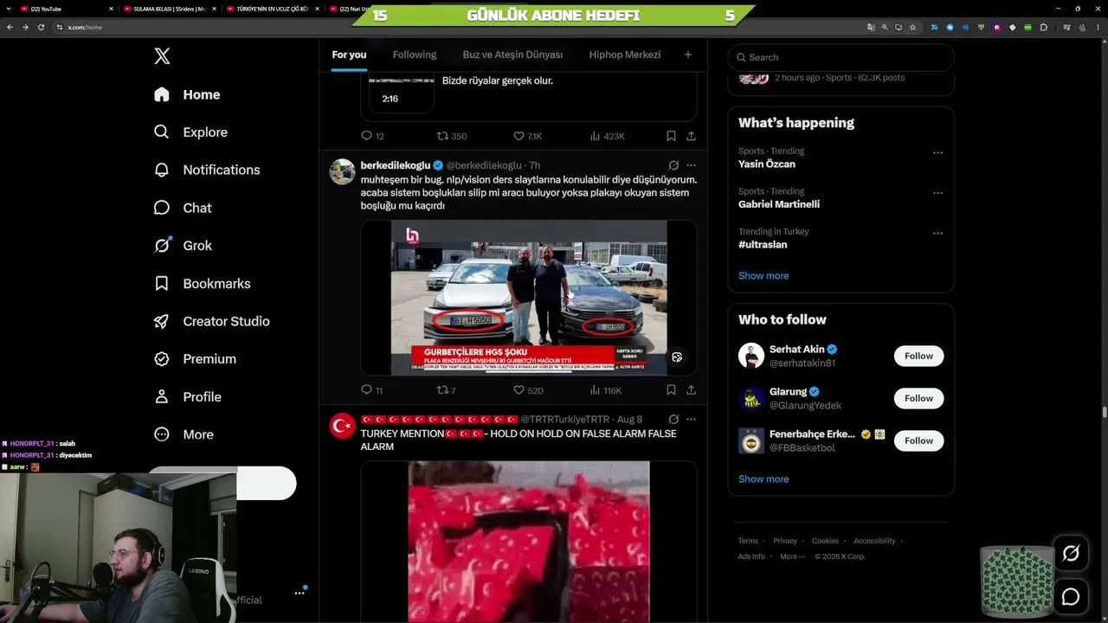View analytics showing 423K views
Image resolution: width=1108 pixels, height=623 pixels.
tap(607, 136)
